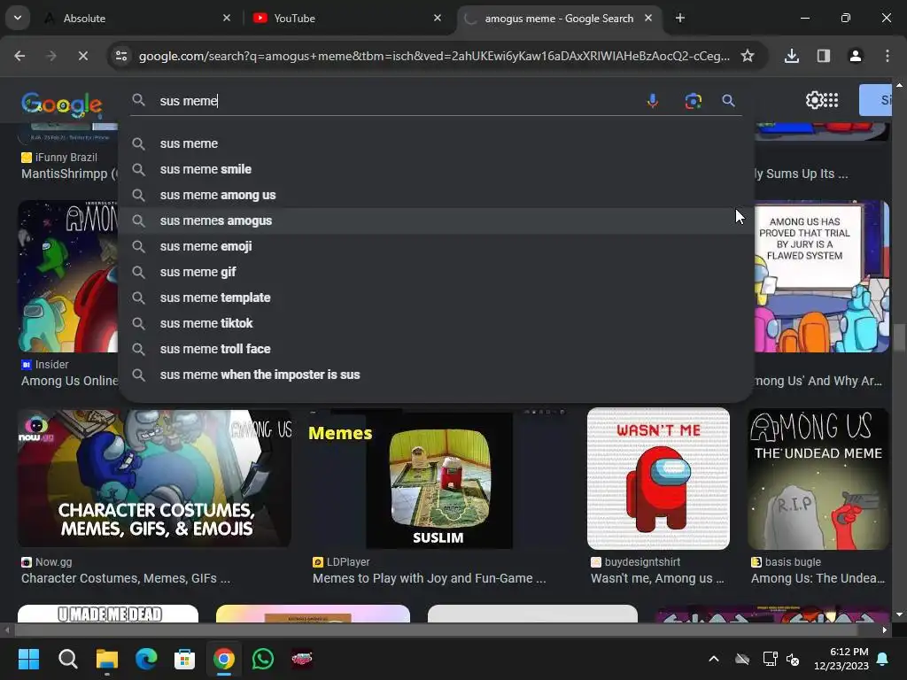The width and height of the screenshot is (907, 680).
Task: Toggle Chrome side panel
Action: coord(823,56)
